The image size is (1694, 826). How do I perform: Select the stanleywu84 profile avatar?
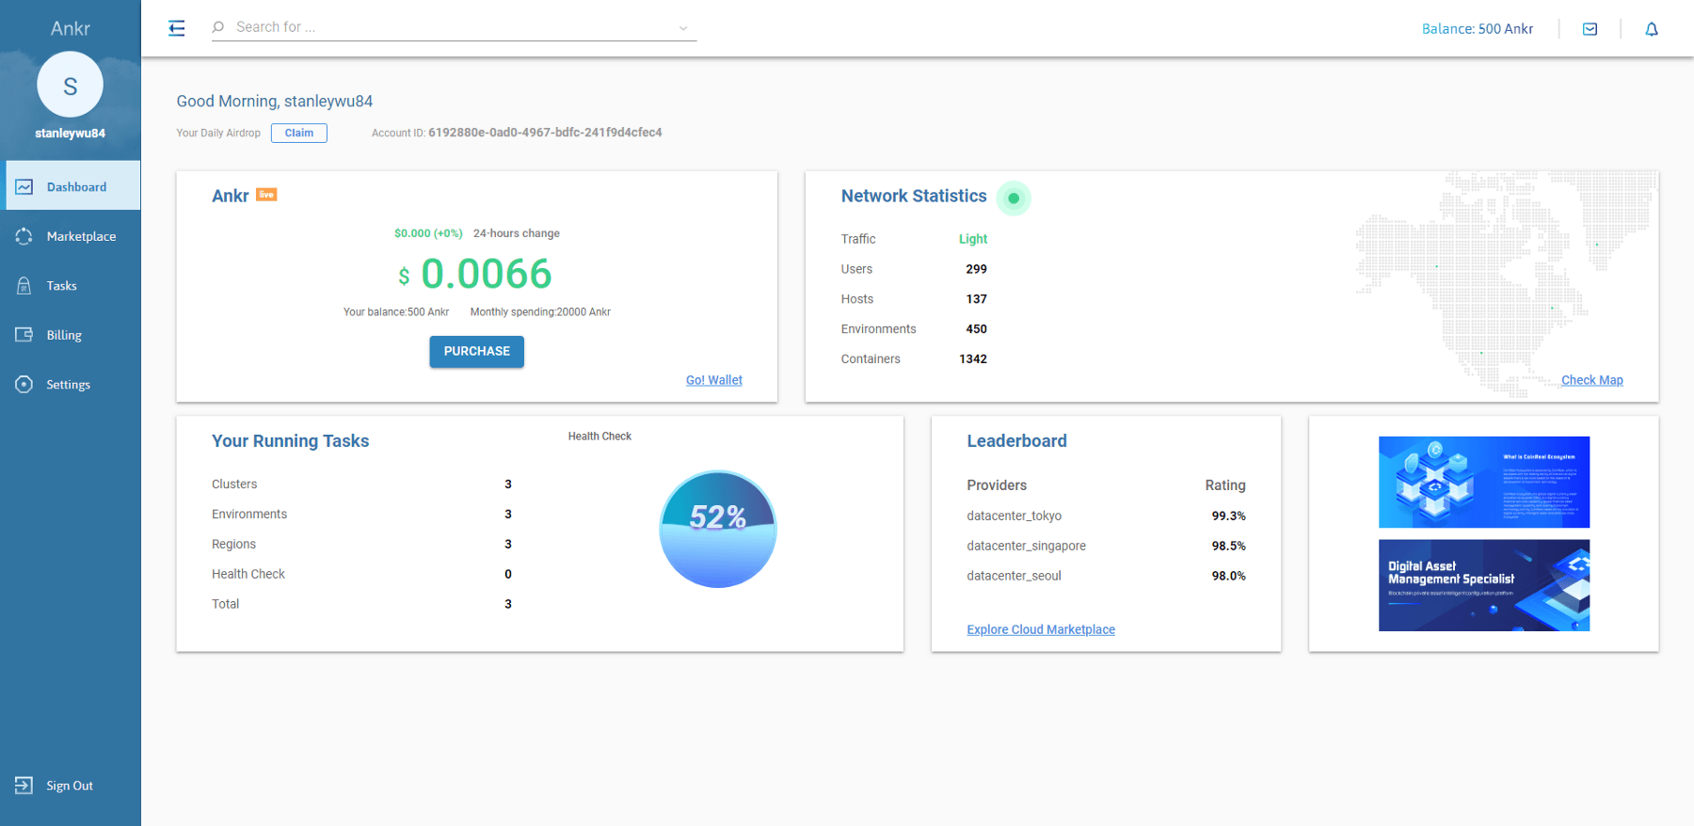[x=70, y=86]
